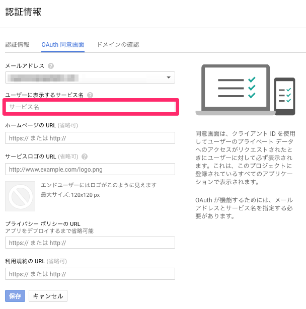The image size is (306, 309).
Task: Switch to the 認証情報 tab
Action: point(17,44)
